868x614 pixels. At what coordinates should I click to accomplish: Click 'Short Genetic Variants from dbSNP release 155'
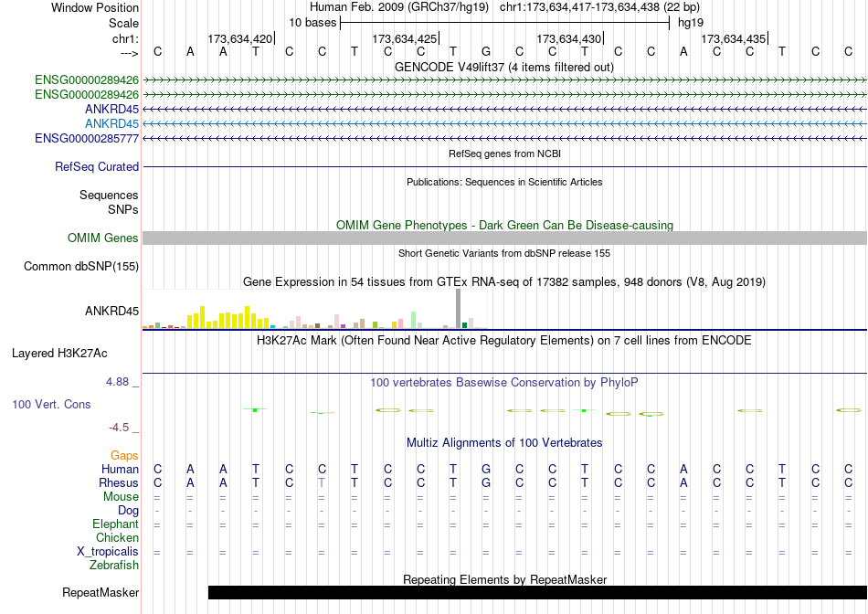pyautogui.click(x=504, y=253)
